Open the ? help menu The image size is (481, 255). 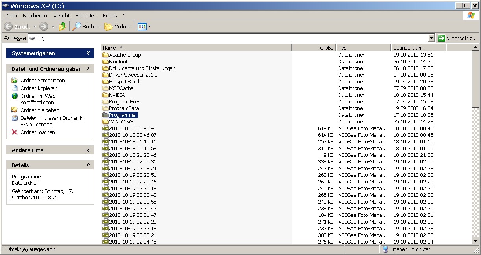[x=124, y=16]
